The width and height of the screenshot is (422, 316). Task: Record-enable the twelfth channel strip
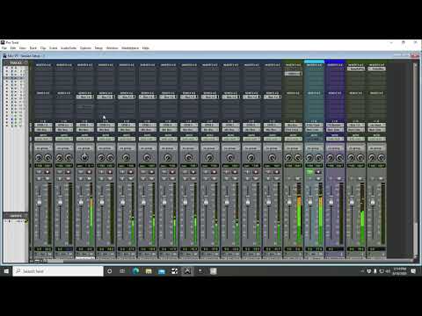point(276,172)
